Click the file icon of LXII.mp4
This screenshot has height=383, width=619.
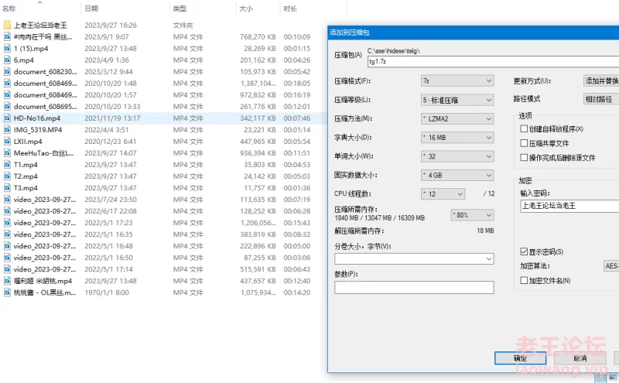(7, 142)
